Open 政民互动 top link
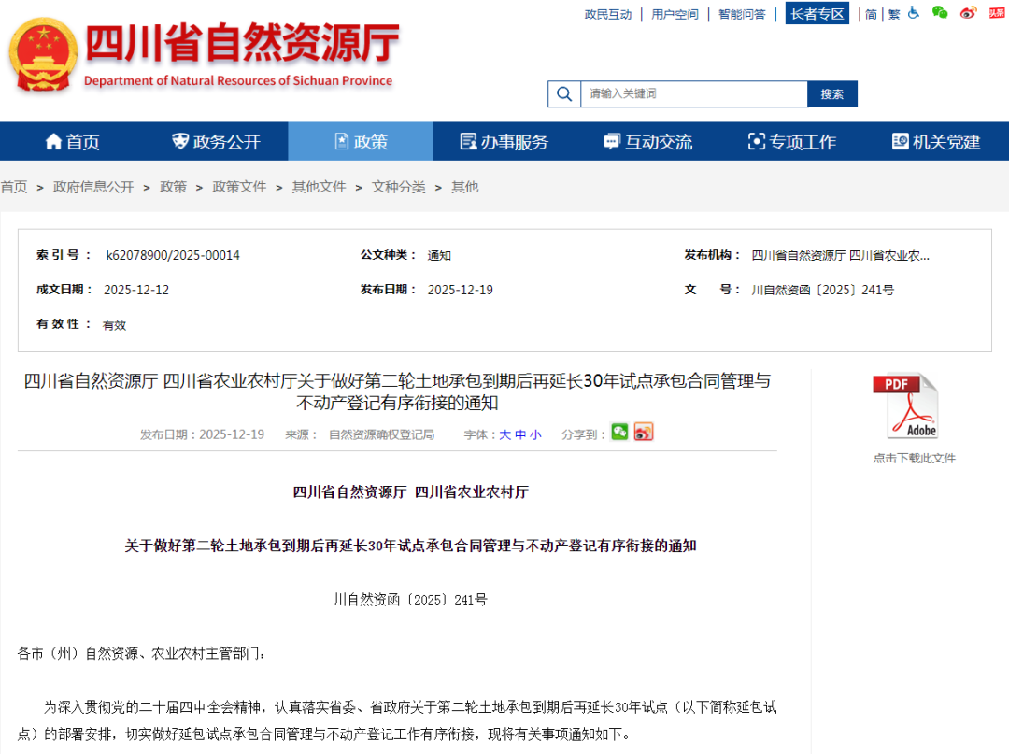The width and height of the screenshot is (1009, 754). click(608, 14)
